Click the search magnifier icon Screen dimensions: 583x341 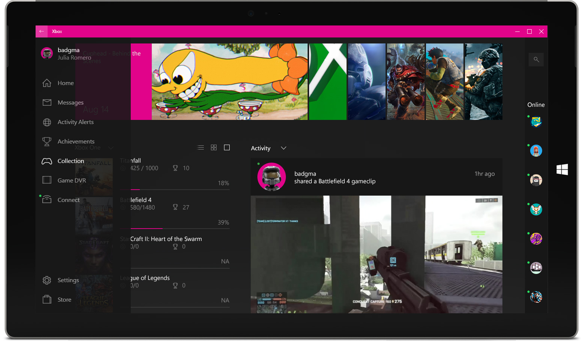(x=536, y=59)
